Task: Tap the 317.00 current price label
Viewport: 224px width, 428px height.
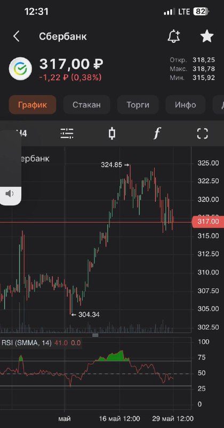Action: click(x=207, y=221)
